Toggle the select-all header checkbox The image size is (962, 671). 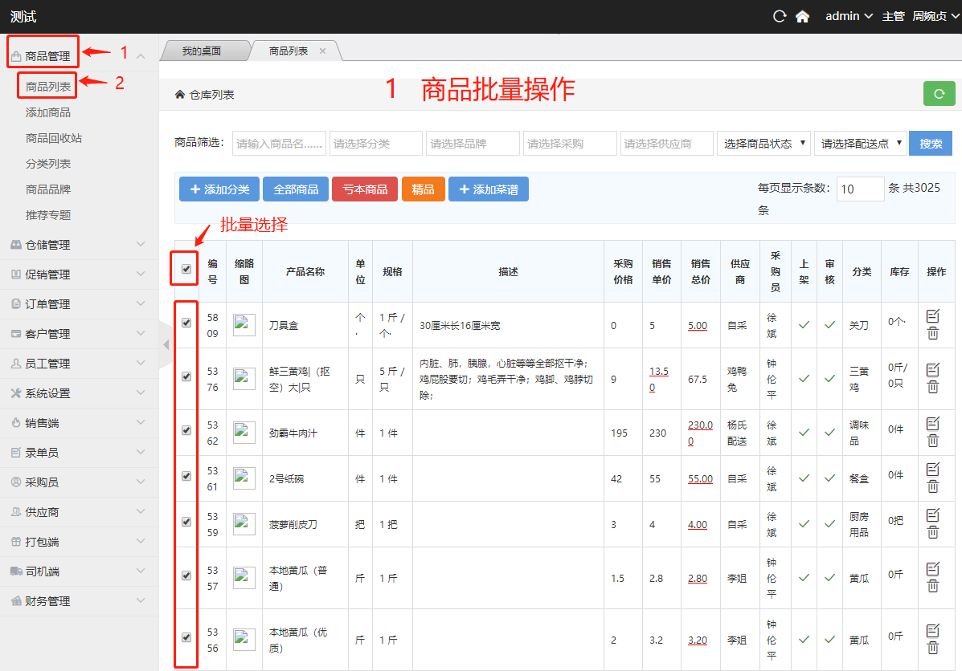coord(186,270)
